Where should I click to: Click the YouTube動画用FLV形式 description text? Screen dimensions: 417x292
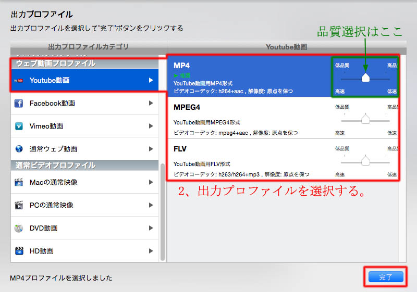(x=202, y=164)
